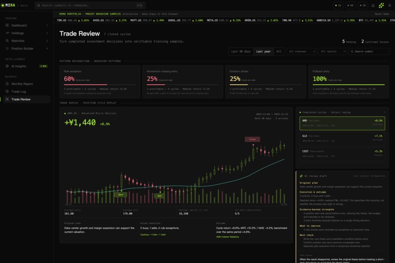This screenshot has height=263, width=395.
Task: Click the BTC ticker quote
Action: 372,21
